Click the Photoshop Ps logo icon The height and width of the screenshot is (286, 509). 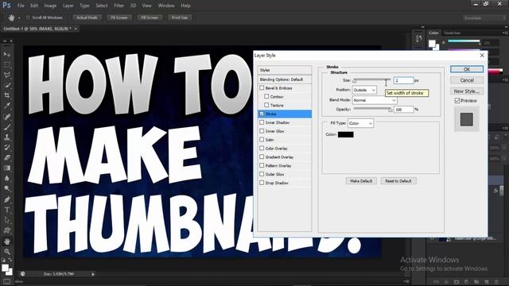(6, 6)
